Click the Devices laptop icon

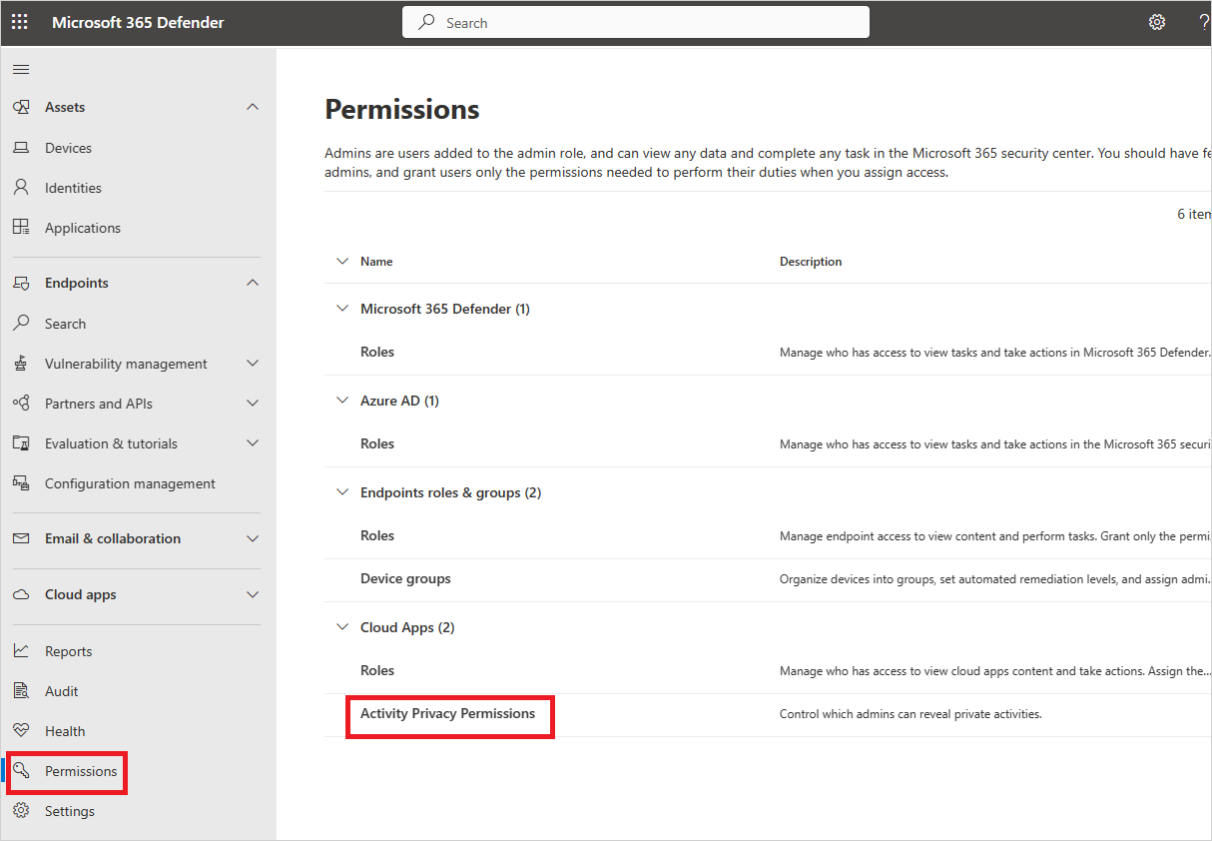pos(21,148)
